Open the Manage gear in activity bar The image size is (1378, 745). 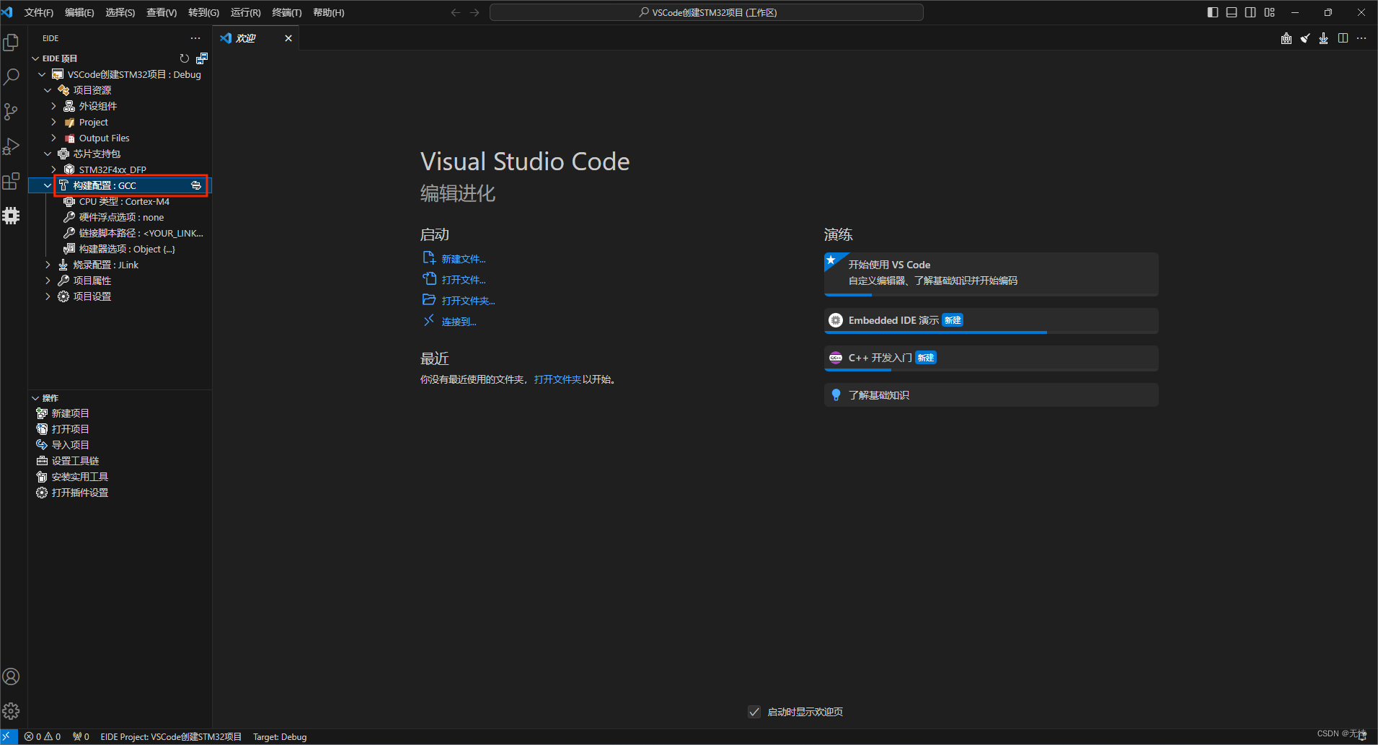(x=11, y=711)
